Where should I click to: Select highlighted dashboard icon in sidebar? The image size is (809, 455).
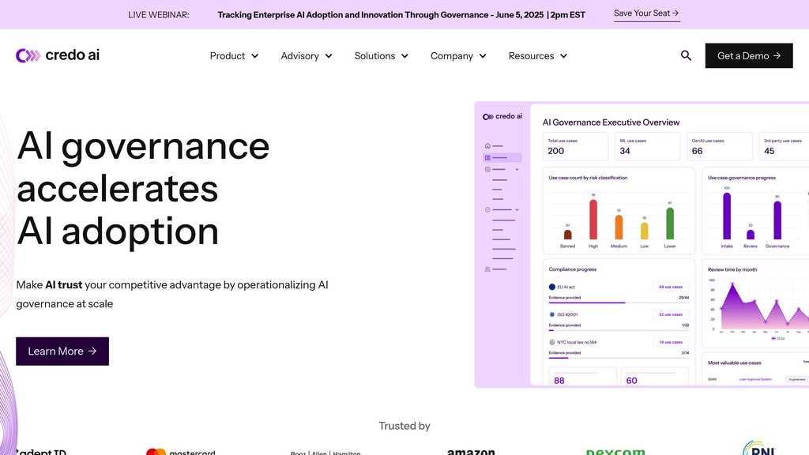coord(487,158)
